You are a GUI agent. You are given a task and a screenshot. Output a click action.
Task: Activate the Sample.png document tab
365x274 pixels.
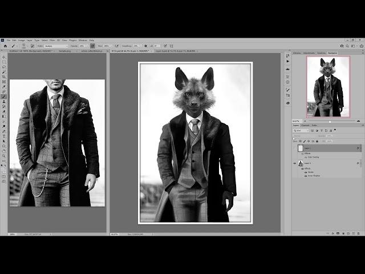click(x=64, y=51)
